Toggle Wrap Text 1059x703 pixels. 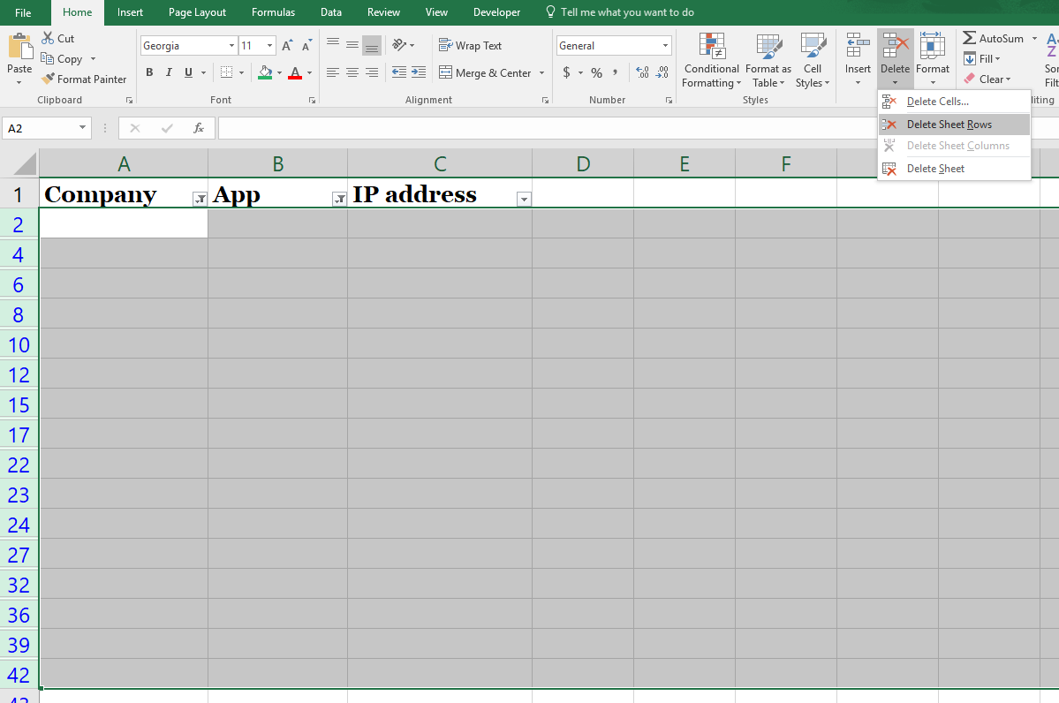point(471,45)
